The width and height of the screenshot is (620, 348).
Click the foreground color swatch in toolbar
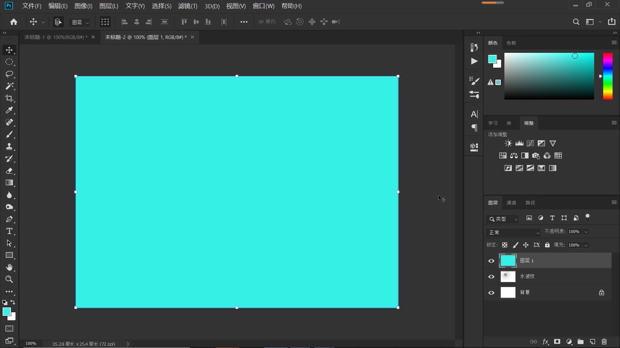click(6, 311)
